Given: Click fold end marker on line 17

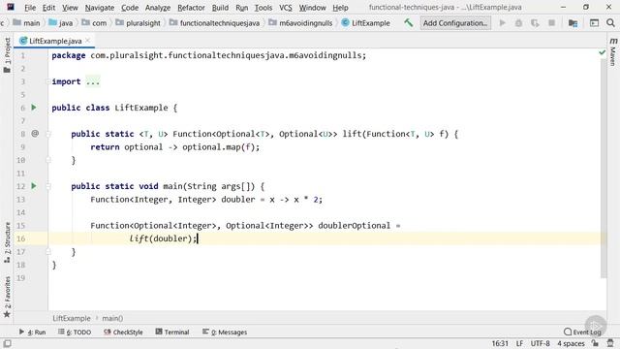Looking at the screenshot, I should (x=48, y=251).
